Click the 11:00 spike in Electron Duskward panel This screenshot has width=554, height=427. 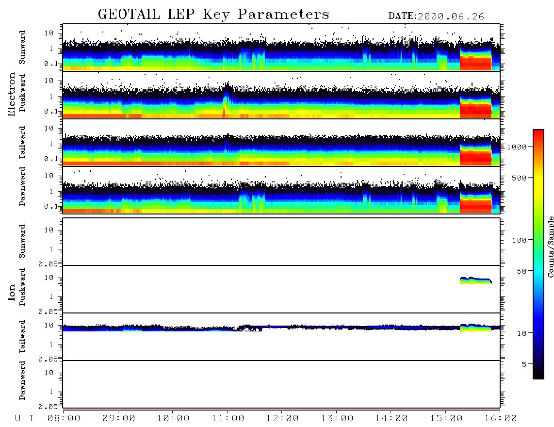pyautogui.click(x=226, y=99)
